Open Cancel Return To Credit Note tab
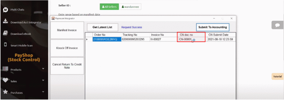The width and height of the screenshot is (284, 100). pyautogui.click(x=67, y=66)
